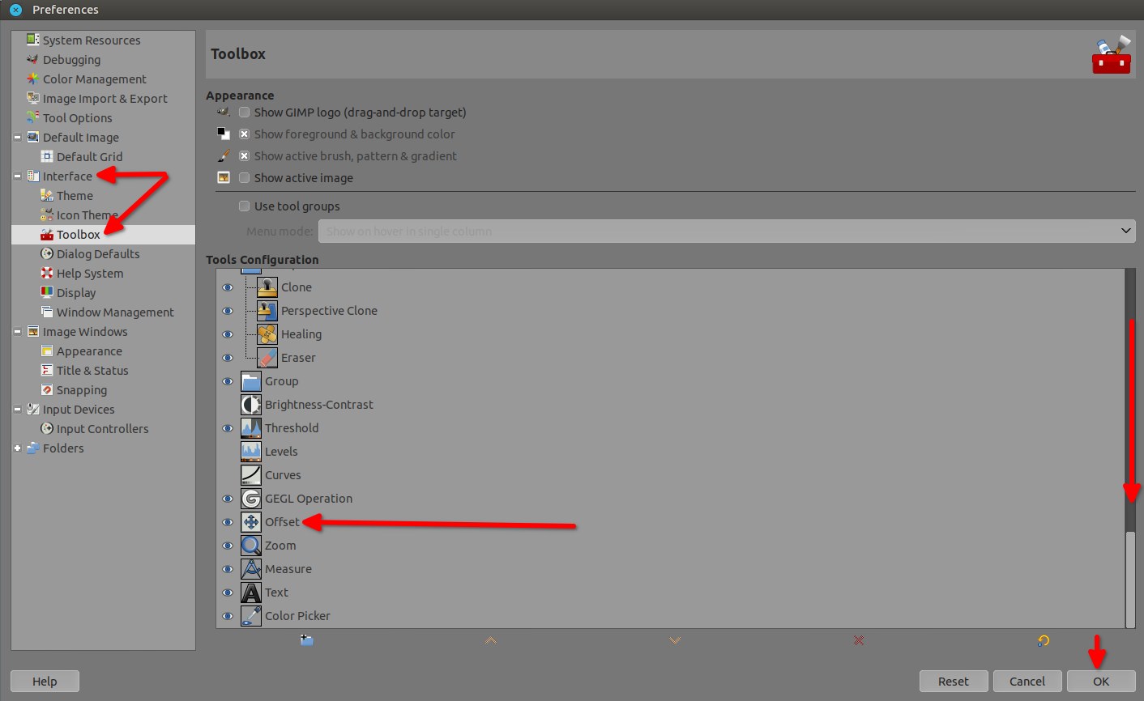Lower the selected tool with down arrow

[675, 640]
